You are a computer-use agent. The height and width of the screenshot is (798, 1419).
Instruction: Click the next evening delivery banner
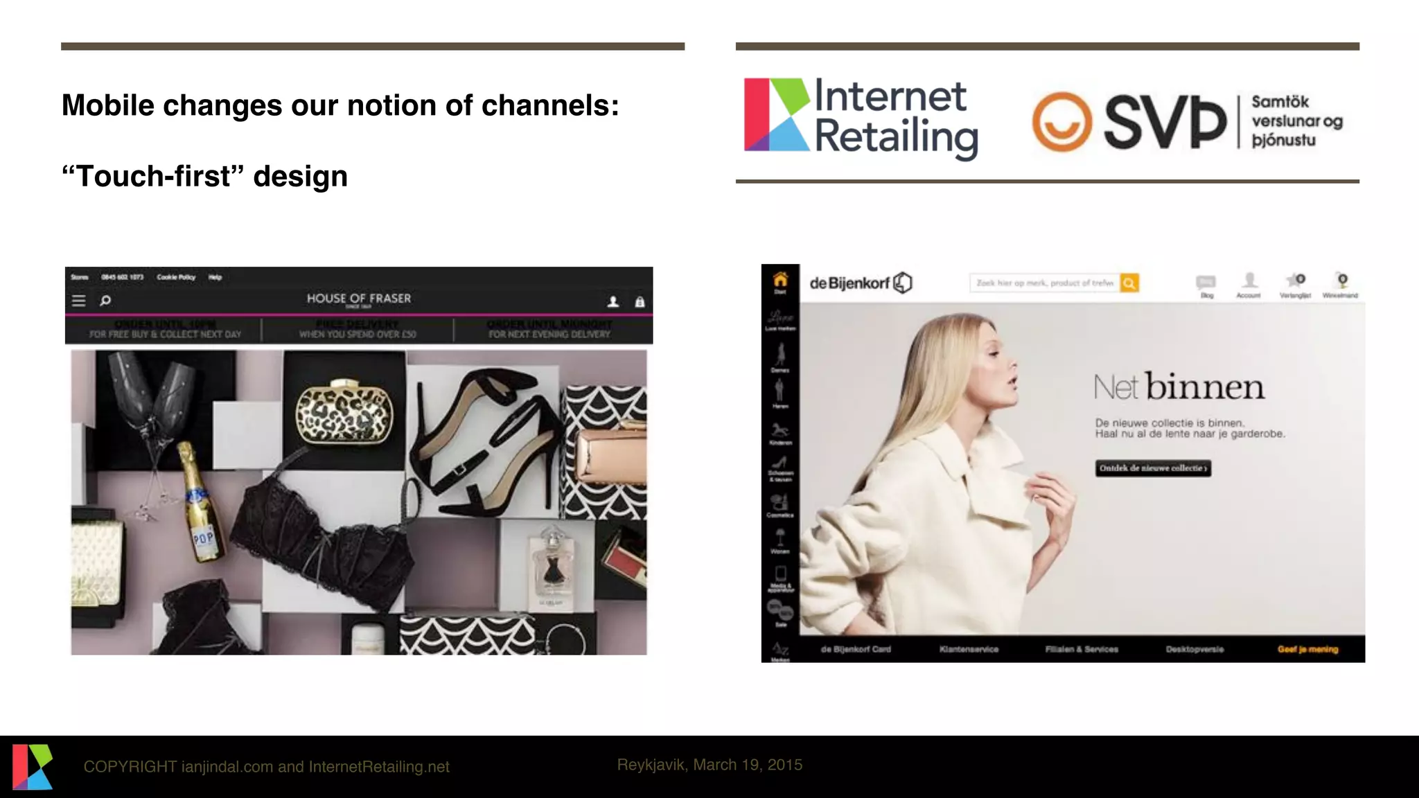click(549, 329)
